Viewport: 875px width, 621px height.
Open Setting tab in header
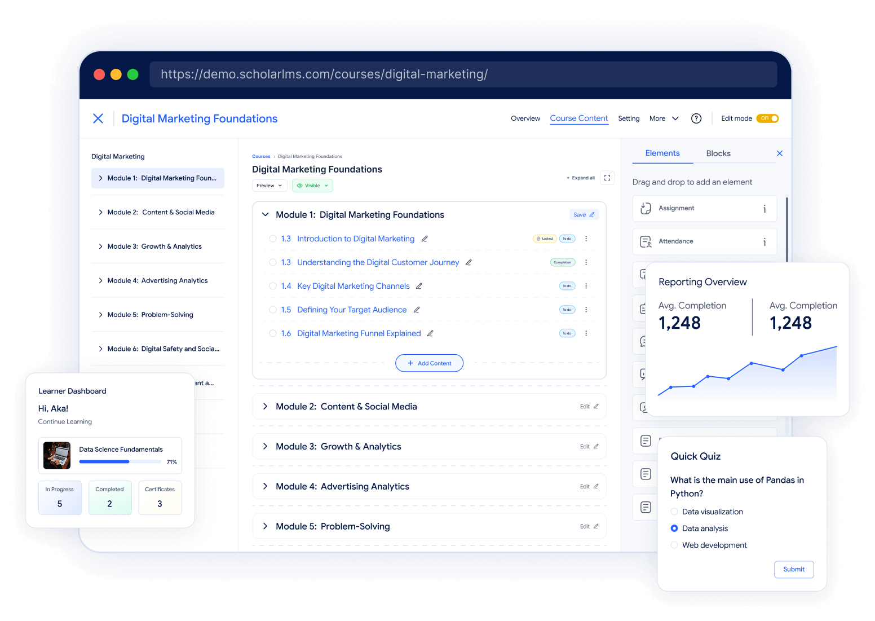(629, 118)
